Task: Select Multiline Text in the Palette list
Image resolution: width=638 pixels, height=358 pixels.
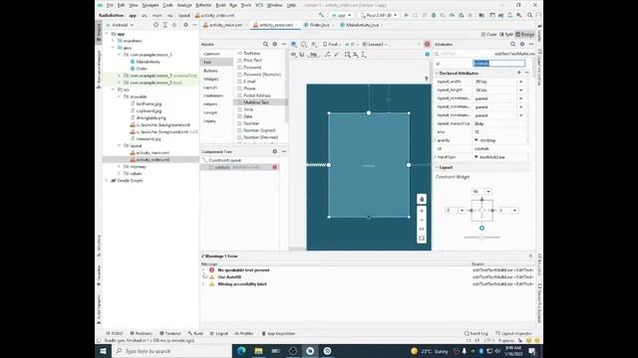Action: tap(260, 102)
